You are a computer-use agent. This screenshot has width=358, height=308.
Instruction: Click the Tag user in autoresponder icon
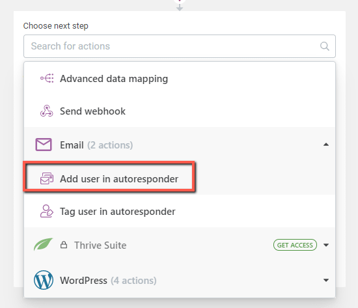[x=47, y=211]
